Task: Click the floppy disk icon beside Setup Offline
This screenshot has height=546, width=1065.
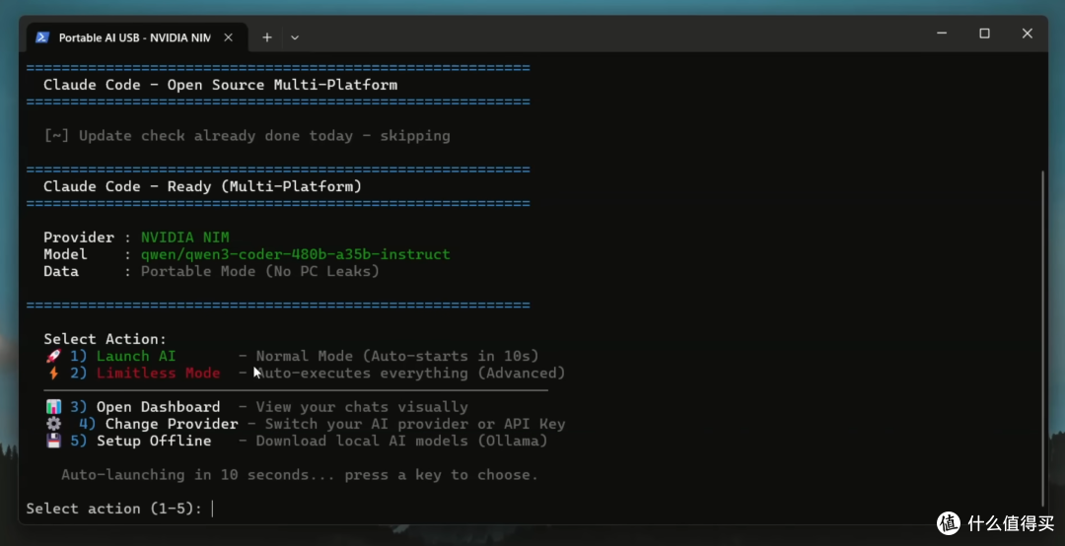Action: [x=53, y=441]
